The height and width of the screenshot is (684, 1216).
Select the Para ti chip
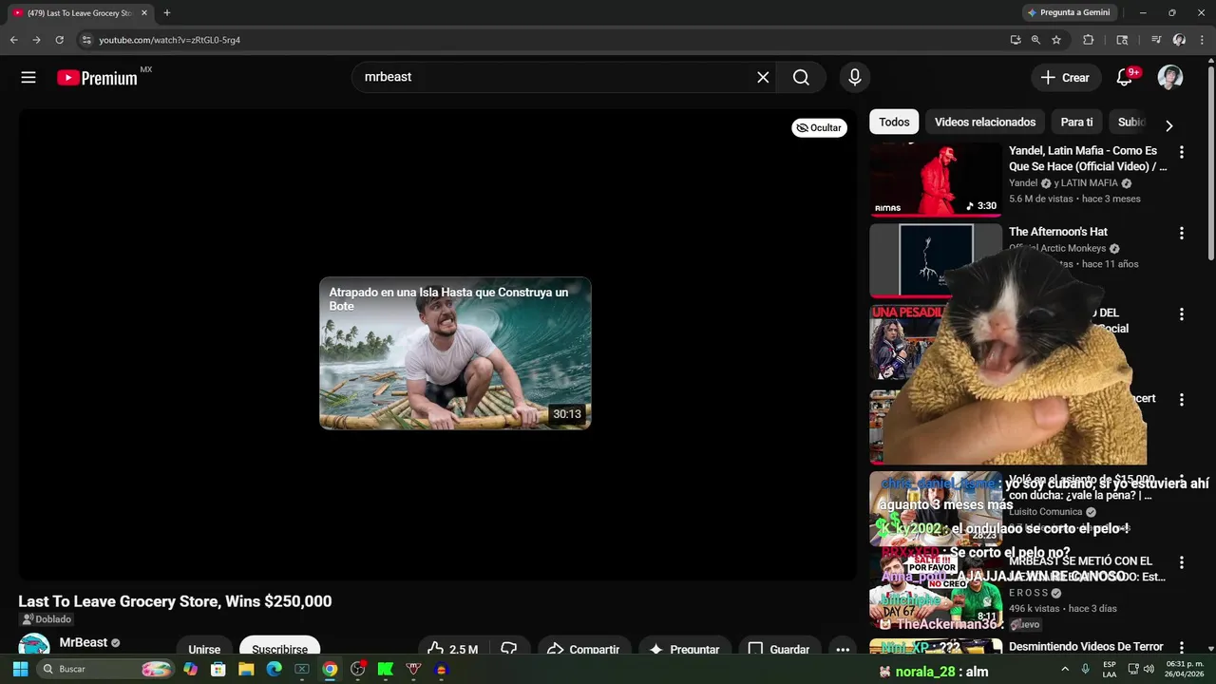pos(1076,122)
